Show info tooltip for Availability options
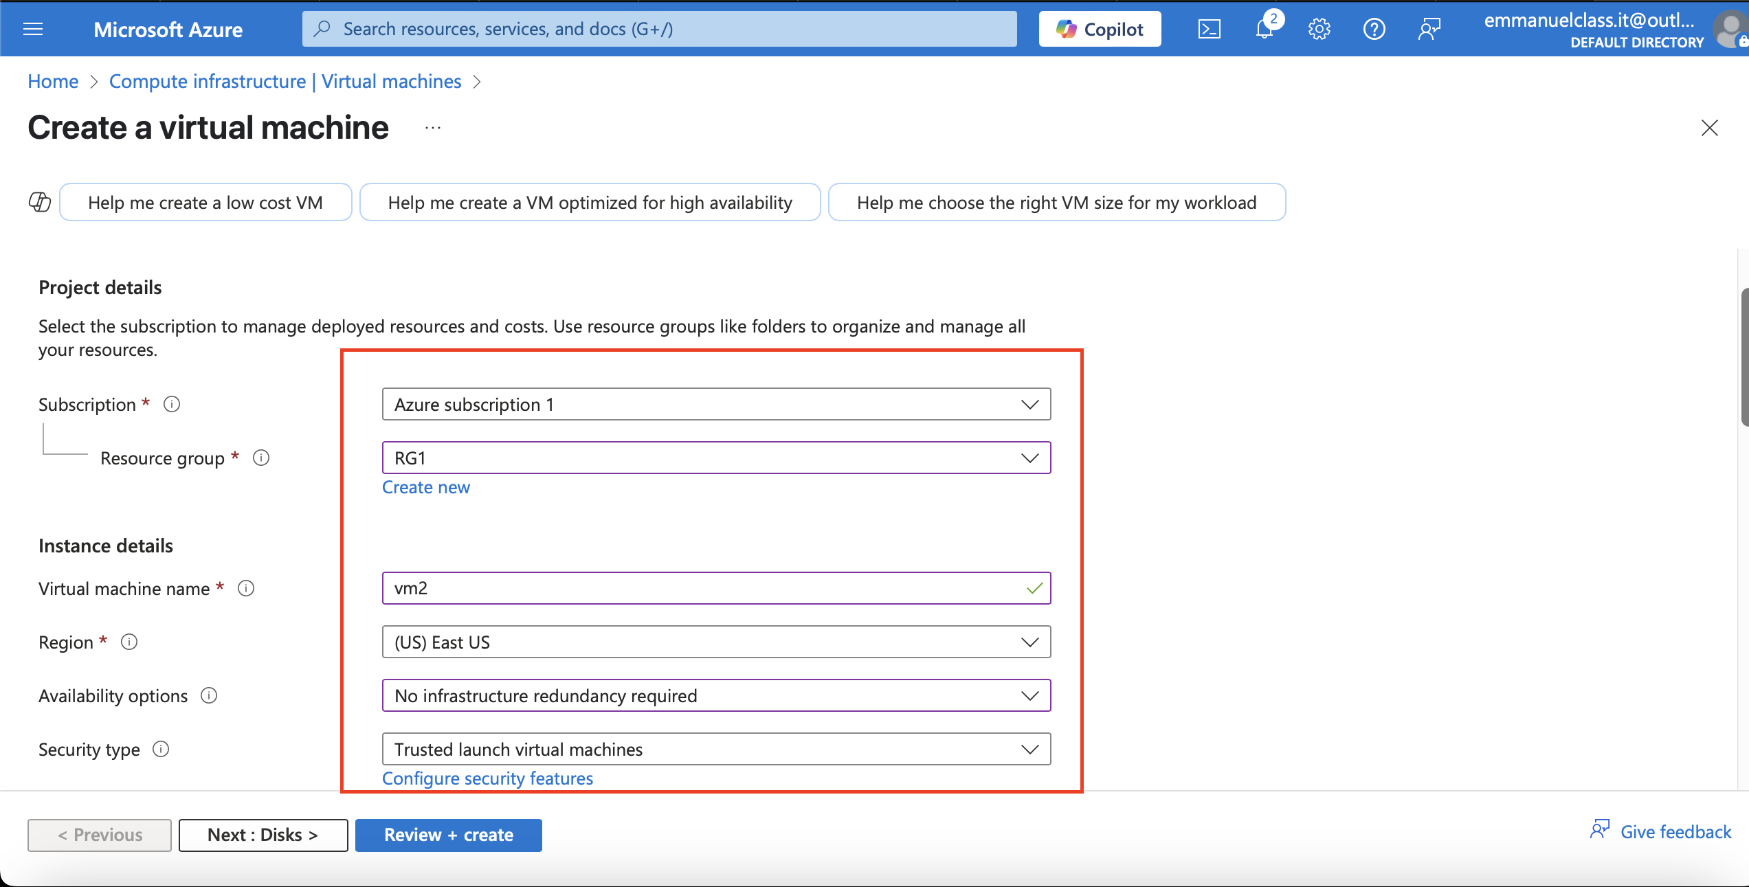Viewport: 1749px width, 887px height. (x=209, y=695)
